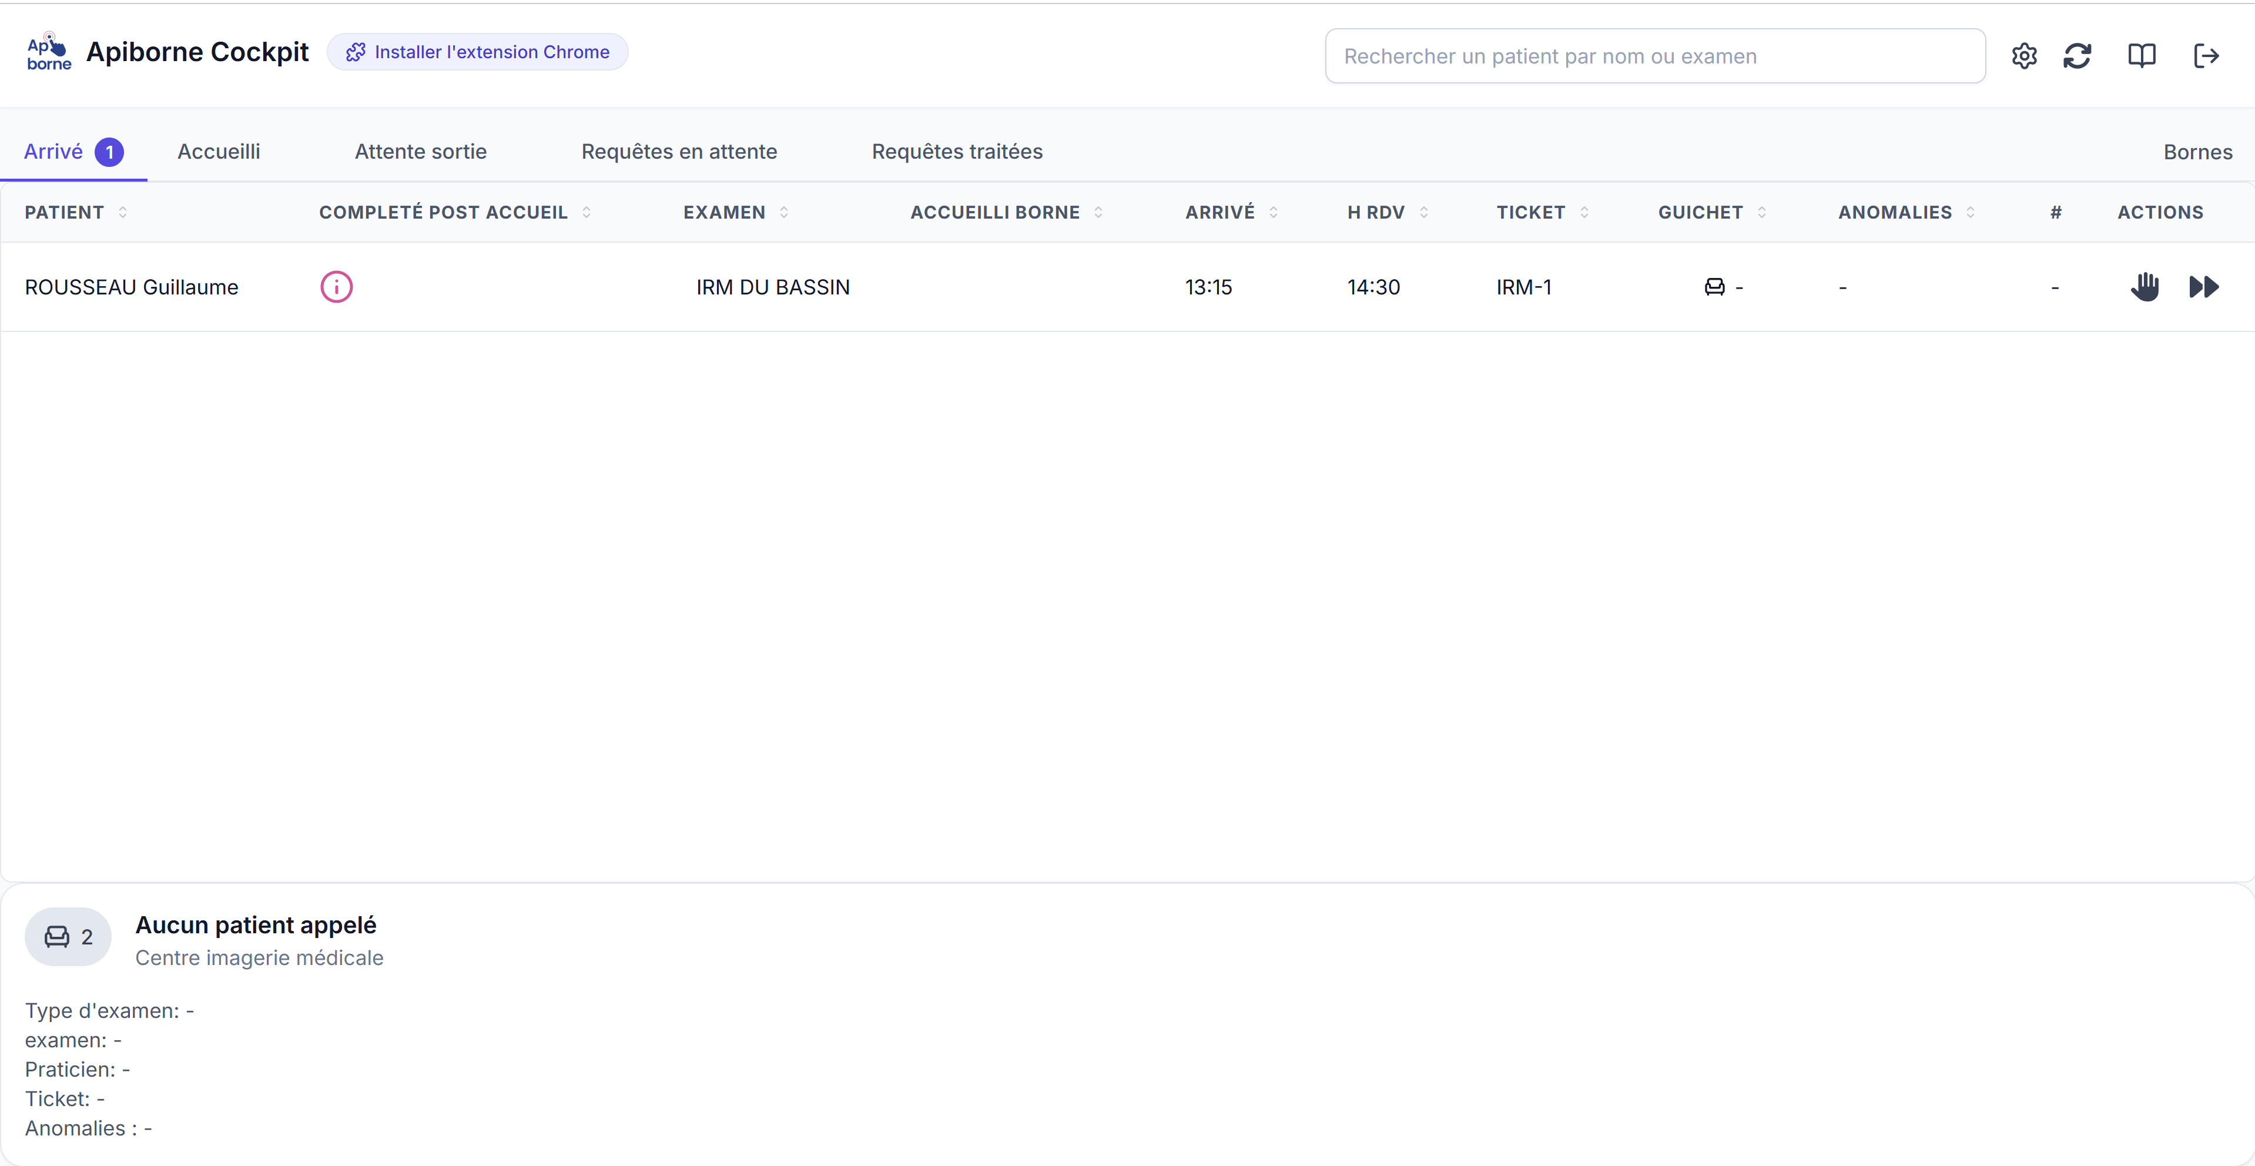This screenshot has width=2255, height=1166.
Task: Click the patient search field
Action: (1654, 56)
